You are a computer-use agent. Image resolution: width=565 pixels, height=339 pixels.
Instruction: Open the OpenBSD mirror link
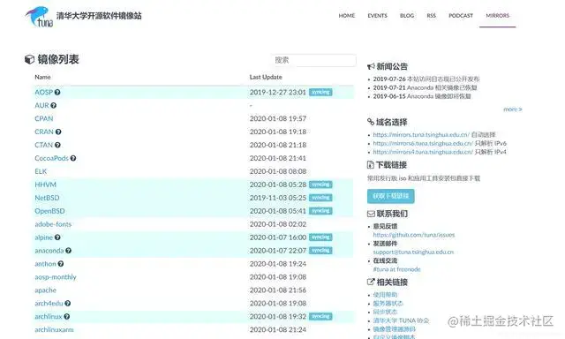49,211
